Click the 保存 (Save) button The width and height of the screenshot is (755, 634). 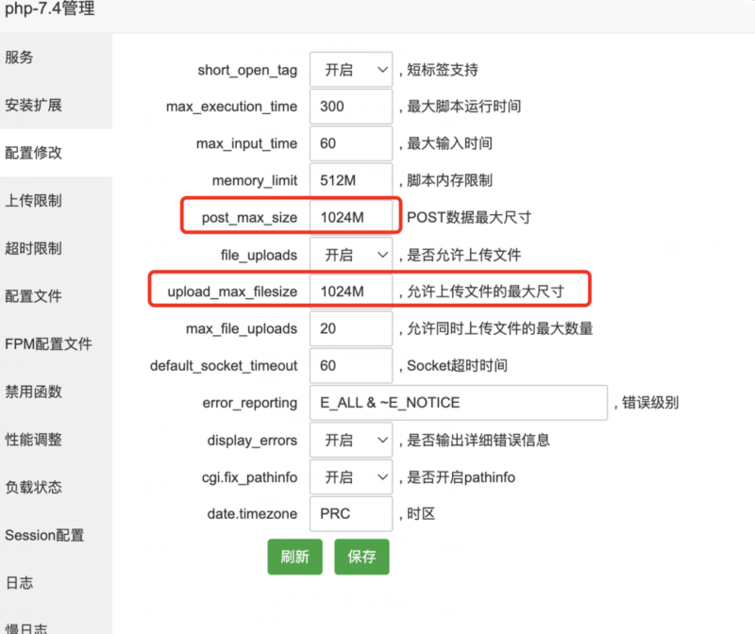coord(361,557)
